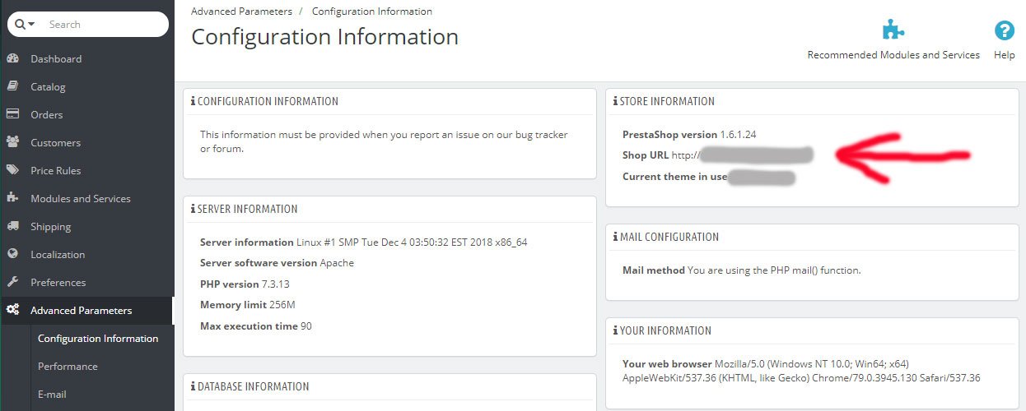Click the Orders credit card icon
Screen dimensions: 1026x411
pyautogui.click(x=12, y=115)
